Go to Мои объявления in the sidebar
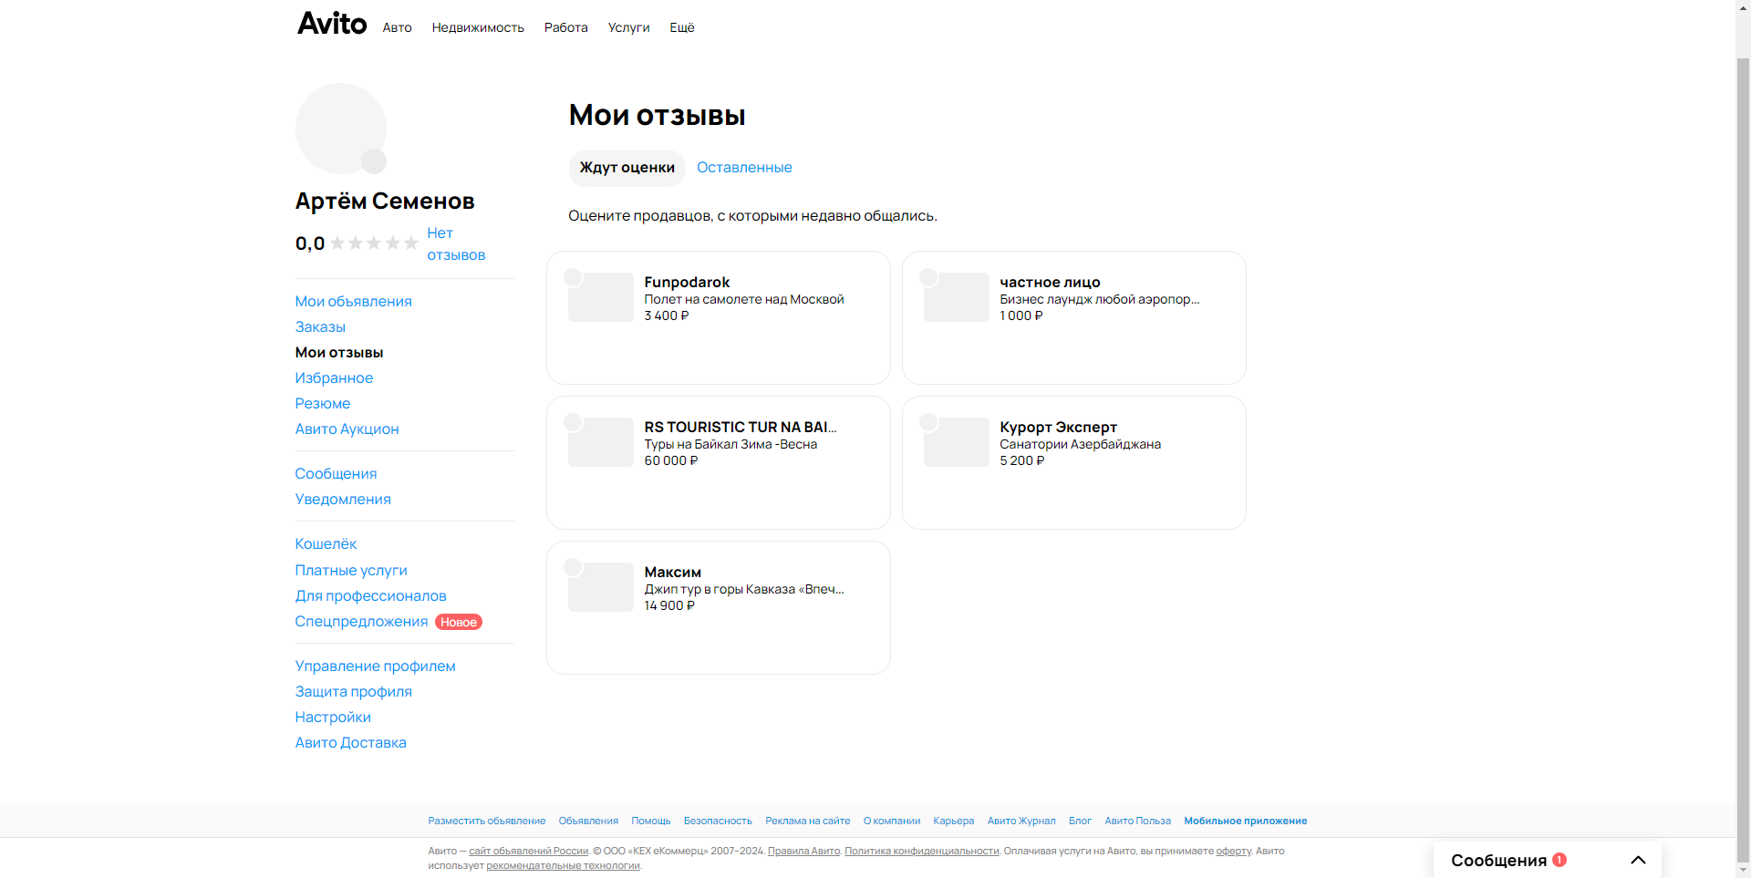Viewport: 1751px width, 878px height. (354, 301)
